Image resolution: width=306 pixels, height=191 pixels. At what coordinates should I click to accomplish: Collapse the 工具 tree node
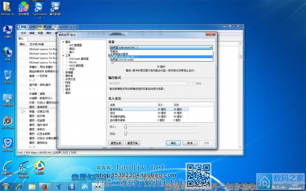point(63,55)
